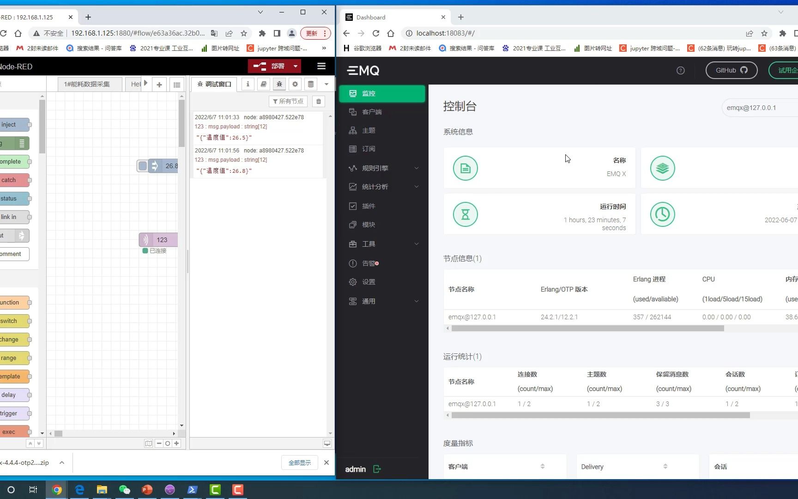Click the Node-RED canvas horizontal scrollbar thumb
This screenshot has height=499, width=798.
click(58, 433)
